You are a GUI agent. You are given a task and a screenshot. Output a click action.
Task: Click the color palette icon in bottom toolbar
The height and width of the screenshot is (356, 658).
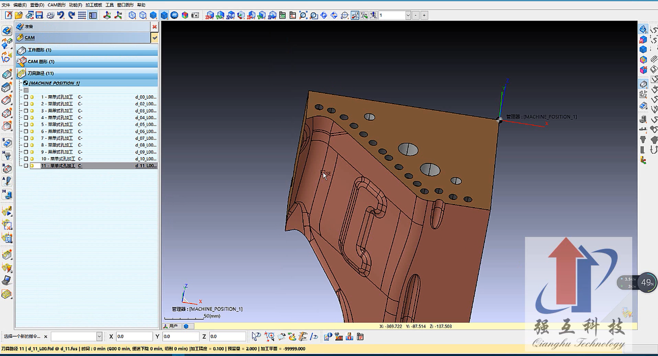pyautogui.click(x=292, y=337)
